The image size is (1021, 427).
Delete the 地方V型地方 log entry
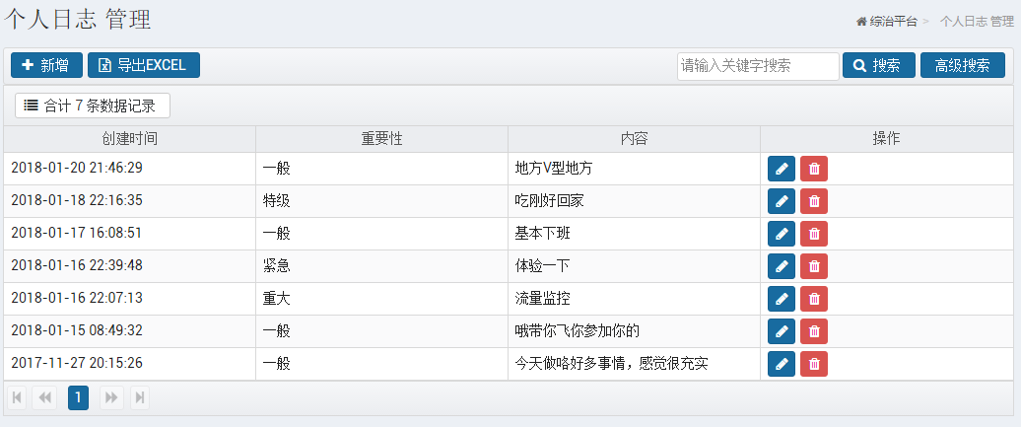click(x=814, y=169)
